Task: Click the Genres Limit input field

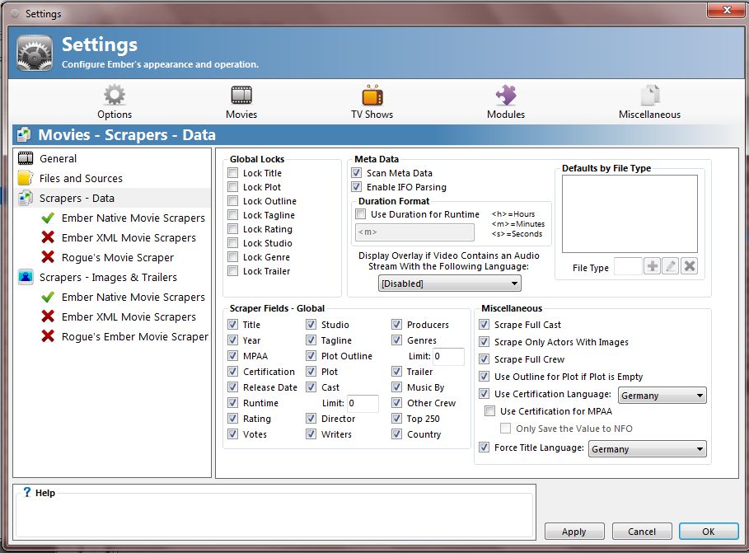Action: [448, 357]
